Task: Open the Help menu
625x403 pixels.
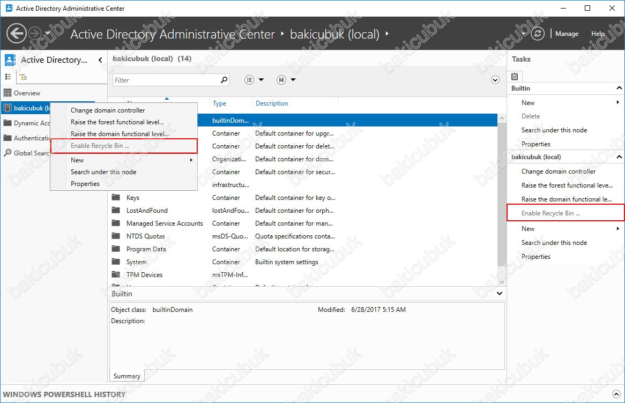Action: (598, 34)
